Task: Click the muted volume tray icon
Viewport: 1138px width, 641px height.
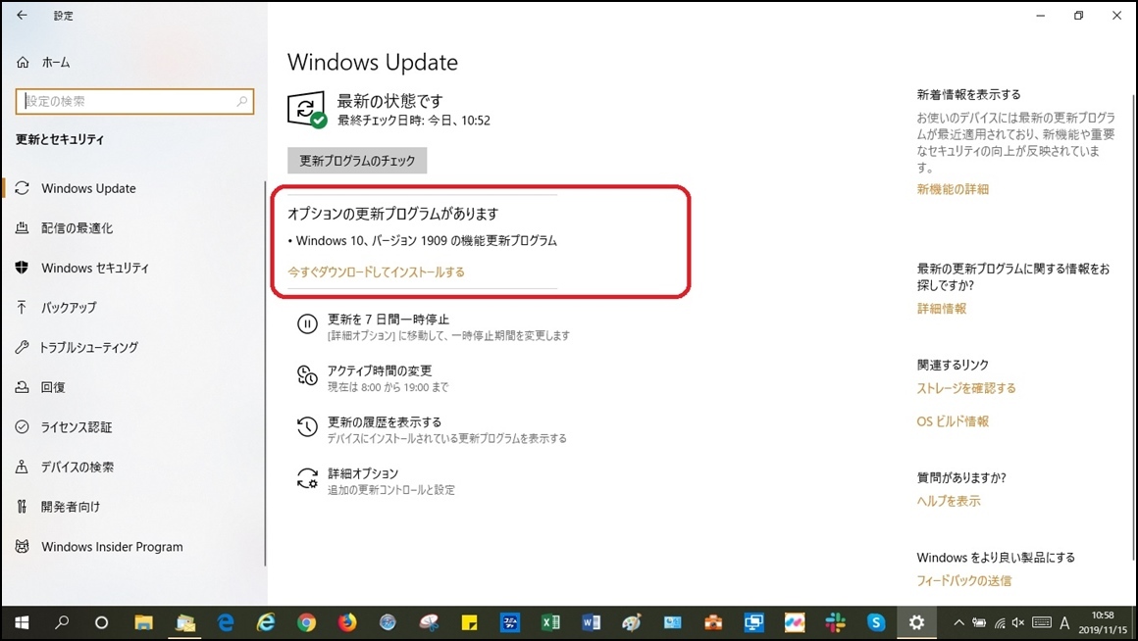Action: pyautogui.click(x=1018, y=623)
